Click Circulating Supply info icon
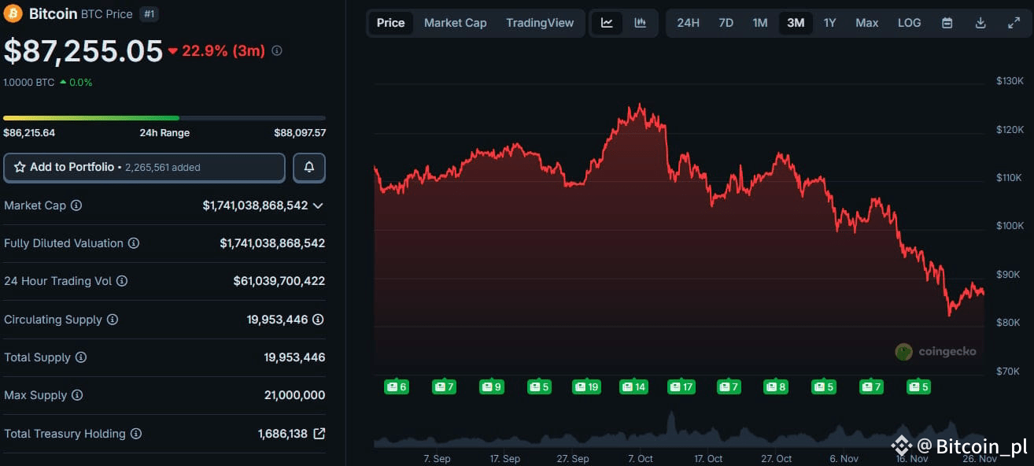Image resolution: width=1034 pixels, height=466 pixels. pyautogui.click(x=113, y=320)
